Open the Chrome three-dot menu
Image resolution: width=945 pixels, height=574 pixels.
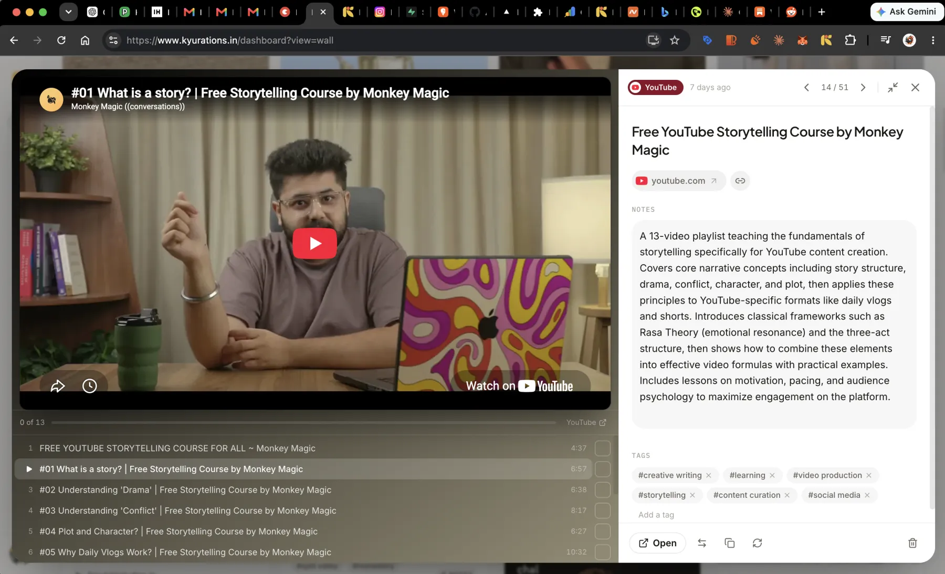pyautogui.click(x=933, y=40)
